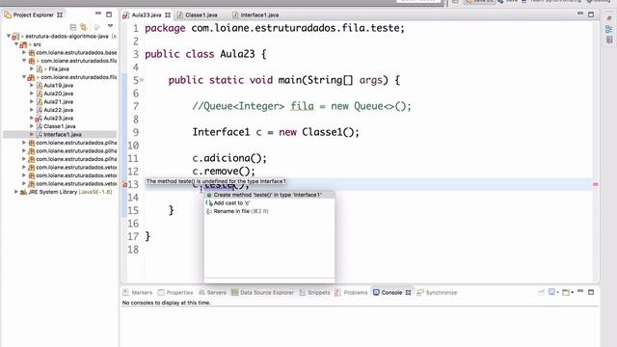
Task: Open the Problems view tab
Action: pyautogui.click(x=351, y=293)
